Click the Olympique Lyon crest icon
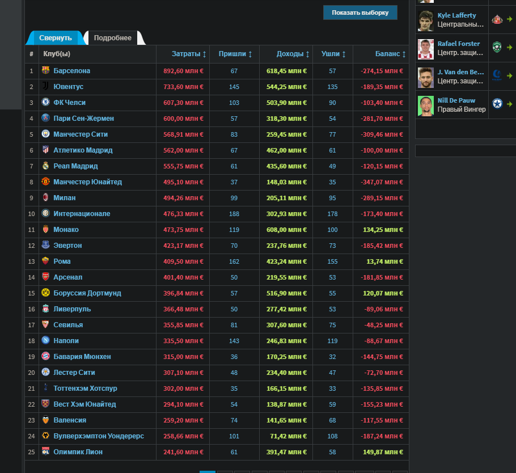Viewport: 516px width, 473px height. click(46, 452)
